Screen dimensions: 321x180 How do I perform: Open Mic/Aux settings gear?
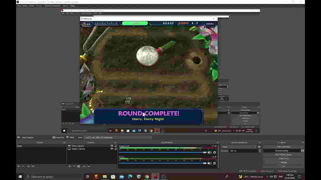214,163
